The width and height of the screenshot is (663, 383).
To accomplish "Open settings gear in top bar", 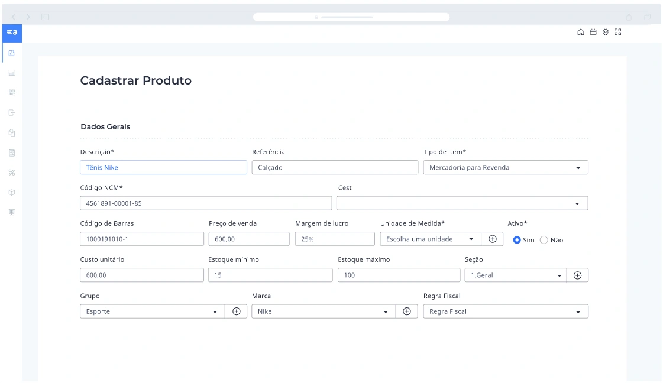I will (x=606, y=32).
